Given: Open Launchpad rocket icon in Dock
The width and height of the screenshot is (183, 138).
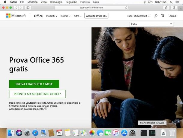Looking at the screenshot, I should tap(27, 133).
